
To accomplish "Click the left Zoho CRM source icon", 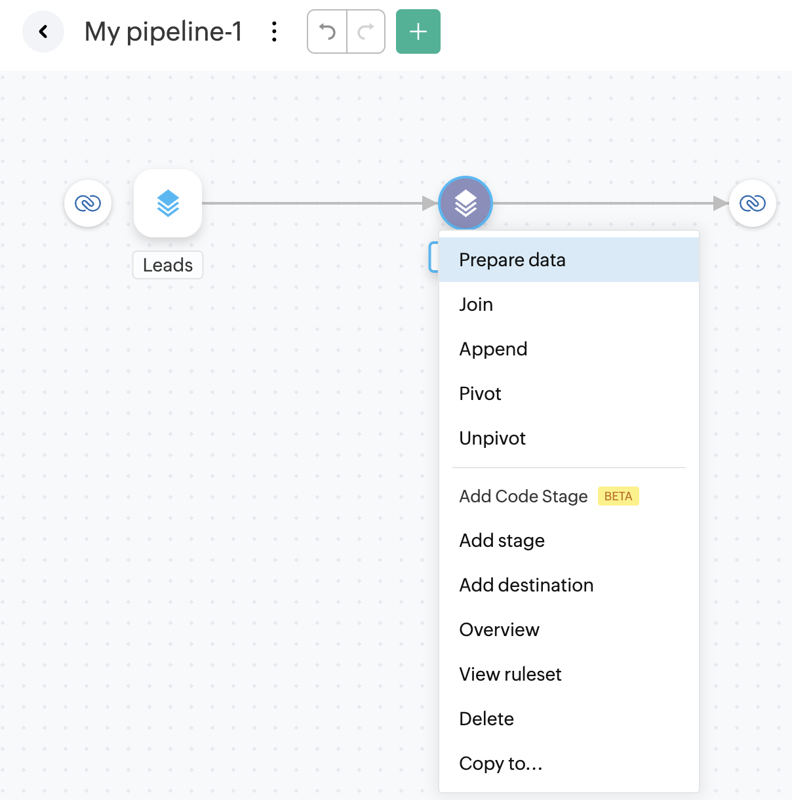I will (88, 203).
